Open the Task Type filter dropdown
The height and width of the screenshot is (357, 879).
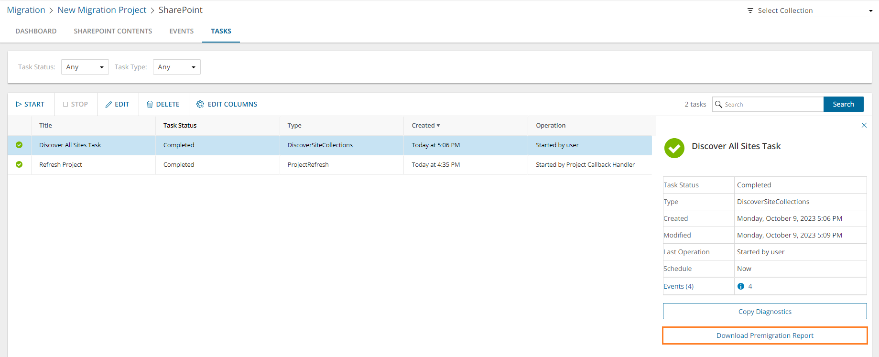(176, 67)
